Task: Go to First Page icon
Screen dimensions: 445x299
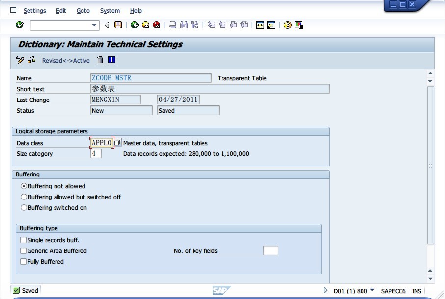Action: coord(211,25)
